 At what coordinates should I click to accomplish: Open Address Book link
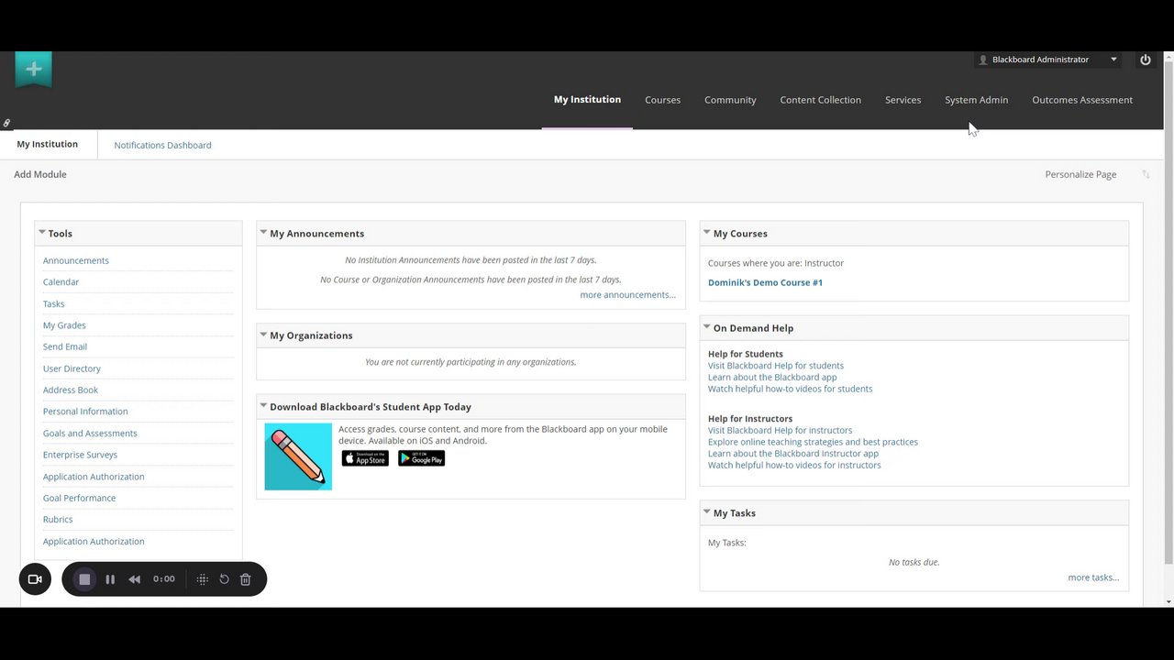[71, 390]
